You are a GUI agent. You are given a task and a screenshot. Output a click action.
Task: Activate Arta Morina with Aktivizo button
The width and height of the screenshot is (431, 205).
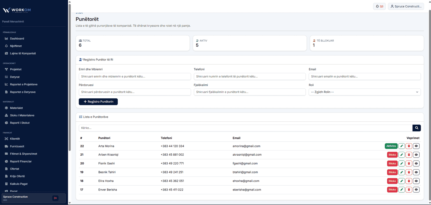point(391,146)
